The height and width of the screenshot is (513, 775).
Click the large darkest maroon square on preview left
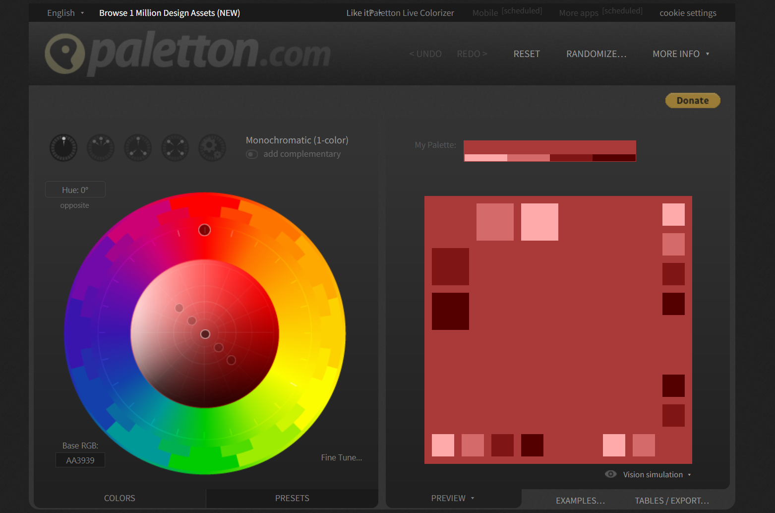coord(450,311)
